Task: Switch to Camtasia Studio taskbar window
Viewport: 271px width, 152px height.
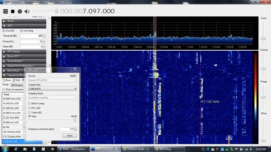Action: (x=137, y=149)
